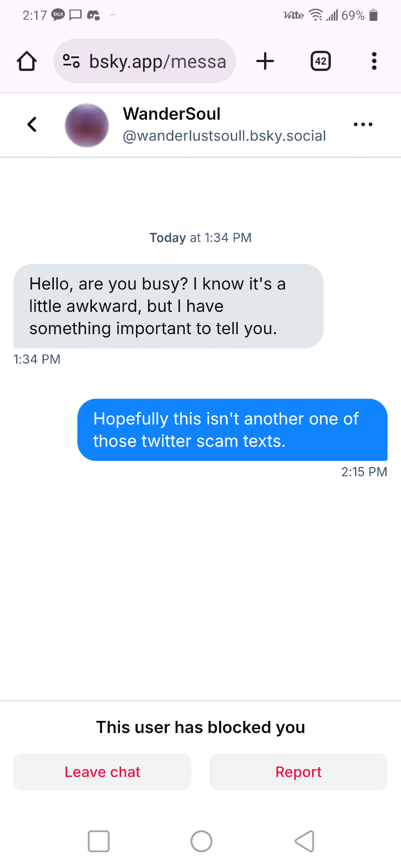Open tab switcher showing 42 tabs
Viewport: 401px width, 868px height.
click(x=321, y=61)
